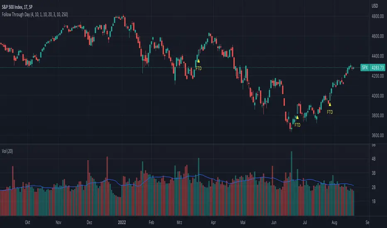
Task: Click the yellow FTD triangle in June
Action: [x=297, y=117]
